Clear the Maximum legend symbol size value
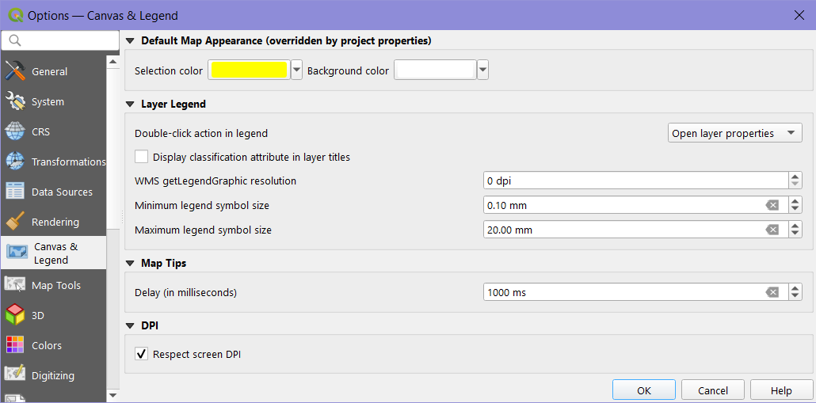Image resolution: width=816 pixels, height=403 pixels. pos(772,230)
